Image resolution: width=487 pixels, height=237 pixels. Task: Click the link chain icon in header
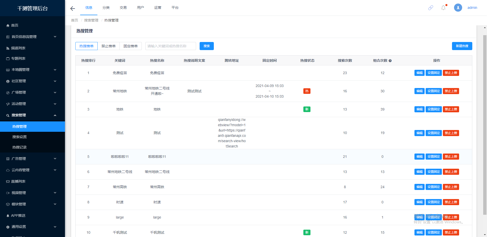tap(431, 8)
